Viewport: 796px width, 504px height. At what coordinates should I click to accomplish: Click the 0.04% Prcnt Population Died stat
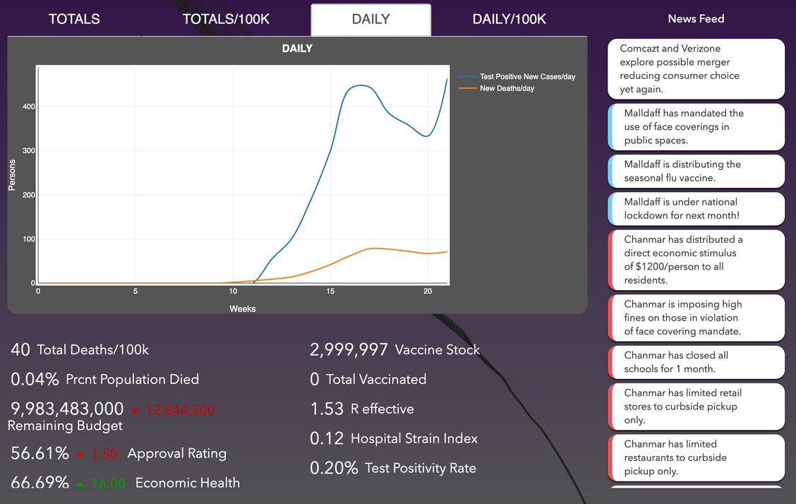click(104, 379)
